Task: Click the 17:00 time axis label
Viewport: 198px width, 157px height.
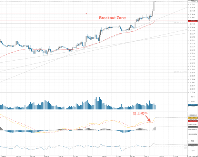Action: pos(161,156)
